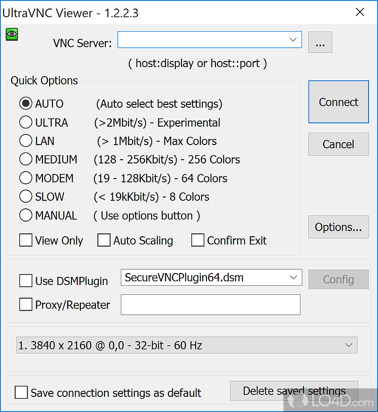Viewport: 378px width, 412px height.
Task: Expand the VNC Server dropdown
Action: [292, 40]
